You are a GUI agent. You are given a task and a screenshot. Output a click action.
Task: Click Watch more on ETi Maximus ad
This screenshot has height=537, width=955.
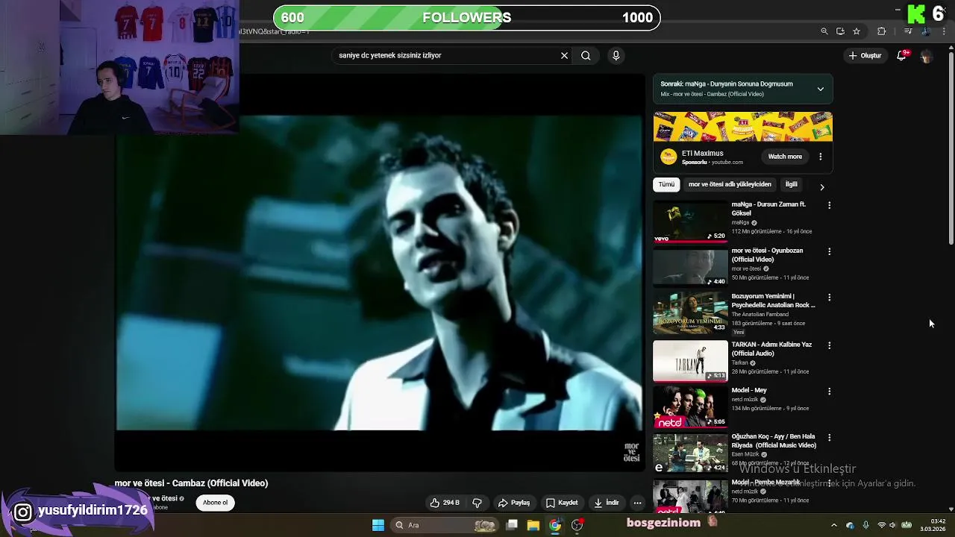[785, 157]
